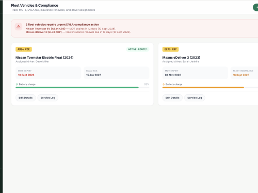Click the orange battery icon on Maxus card
Screen dimensions: 258x193
coord(164,84)
